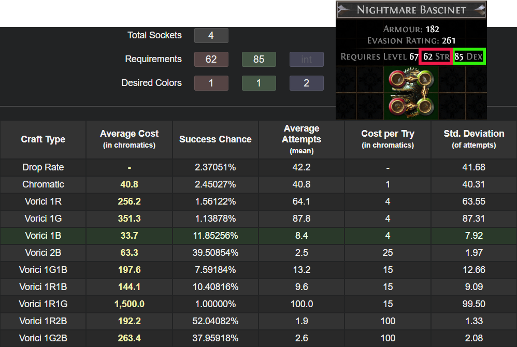Viewport: 517px width, 347px height.
Task: Click the green Desired Colors field showing 1
Action: (258, 83)
